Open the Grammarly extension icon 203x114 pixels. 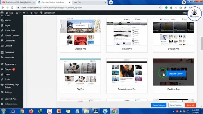166,8
